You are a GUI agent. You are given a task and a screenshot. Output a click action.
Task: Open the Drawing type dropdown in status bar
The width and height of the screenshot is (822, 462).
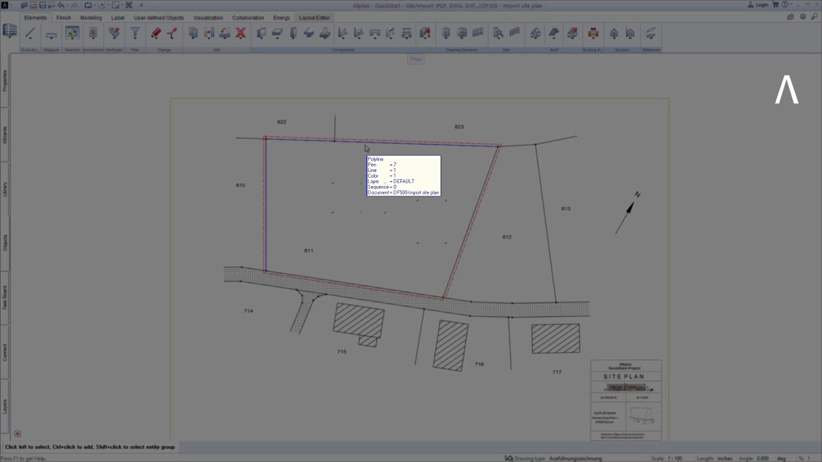point(575,458)
